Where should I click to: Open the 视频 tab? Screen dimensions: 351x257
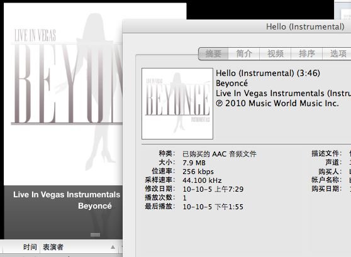tap(275, 53)
